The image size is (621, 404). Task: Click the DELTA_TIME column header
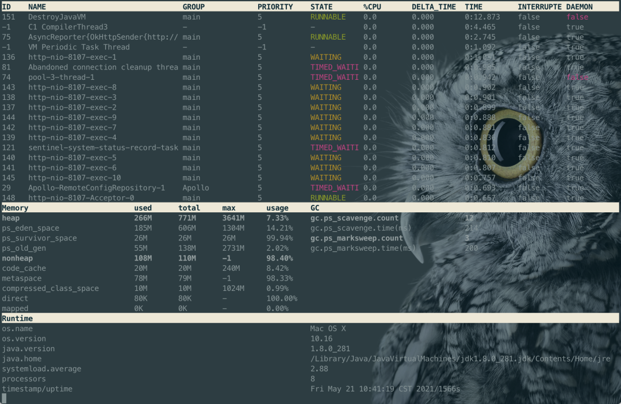(434, 7)
